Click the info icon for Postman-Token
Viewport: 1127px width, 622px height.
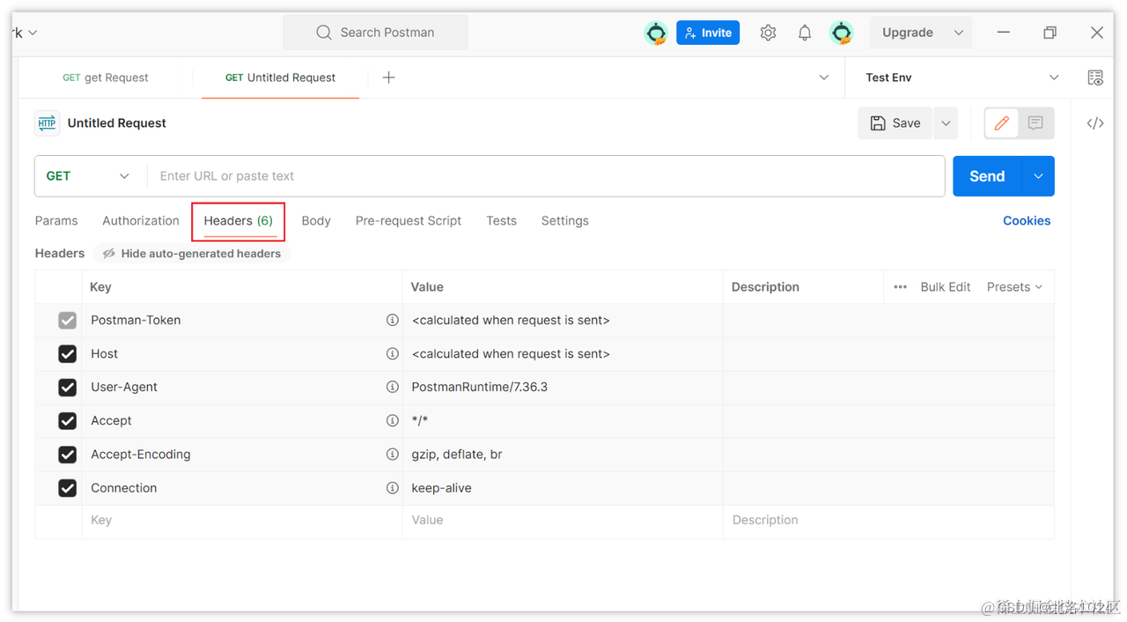point(393,320)
